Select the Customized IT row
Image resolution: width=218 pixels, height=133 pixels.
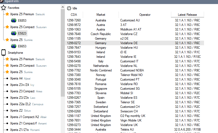point(134,61)
